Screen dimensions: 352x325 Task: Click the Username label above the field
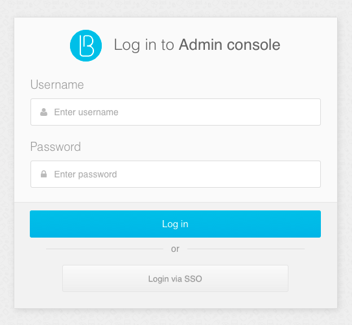point(57,85)
